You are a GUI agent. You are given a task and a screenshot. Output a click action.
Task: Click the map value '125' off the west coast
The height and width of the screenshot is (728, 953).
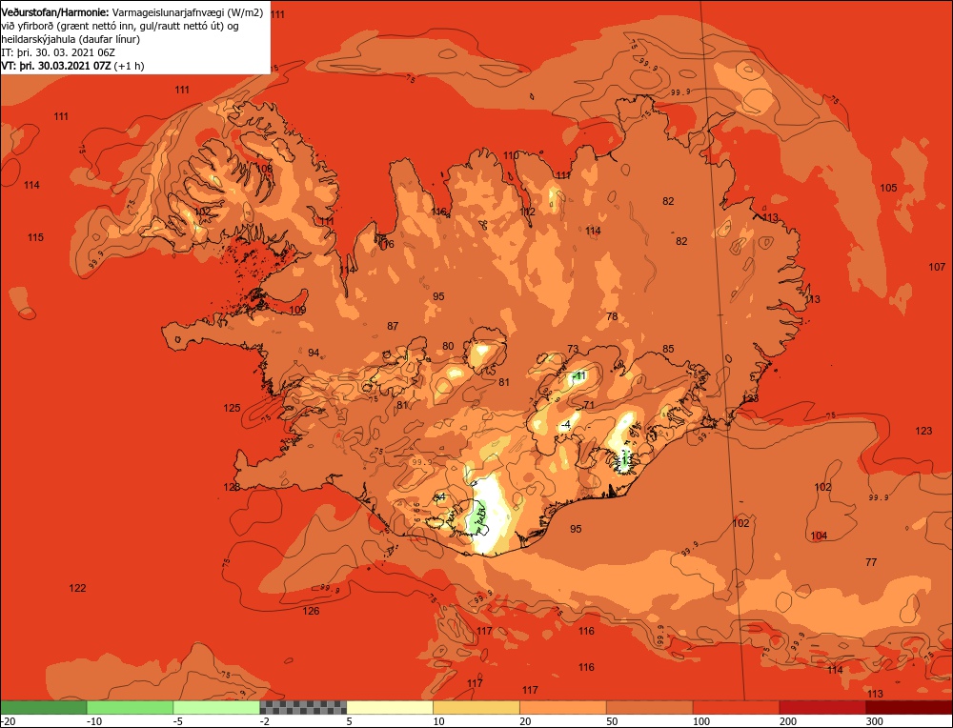232,409
